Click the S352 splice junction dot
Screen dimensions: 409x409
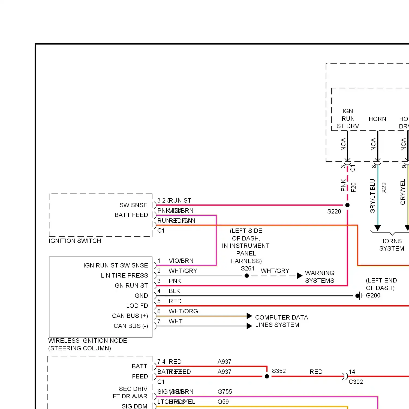[267, 376]
